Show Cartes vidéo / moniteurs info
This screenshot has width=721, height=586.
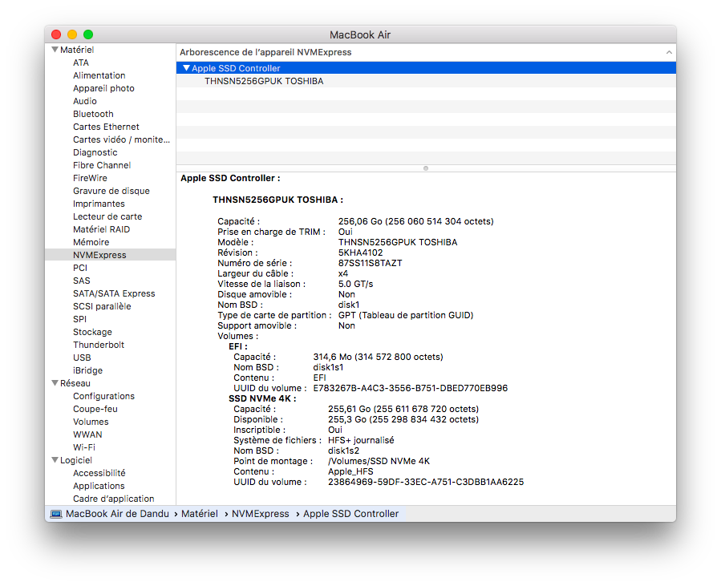(x=121, y=139)
